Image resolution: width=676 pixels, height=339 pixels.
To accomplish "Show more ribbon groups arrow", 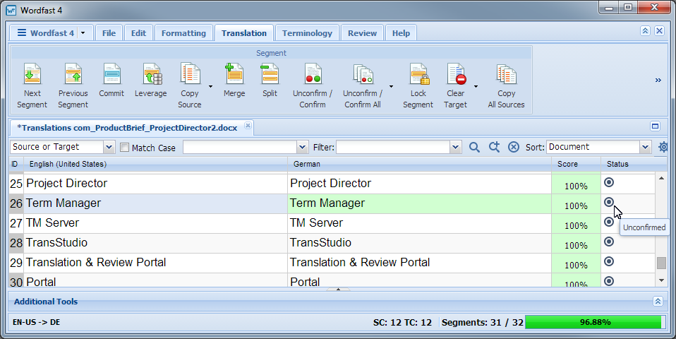I will pos(658,81).
